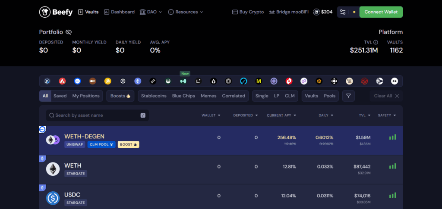Enable the Stablecoins filter

[x=154, y=96]
